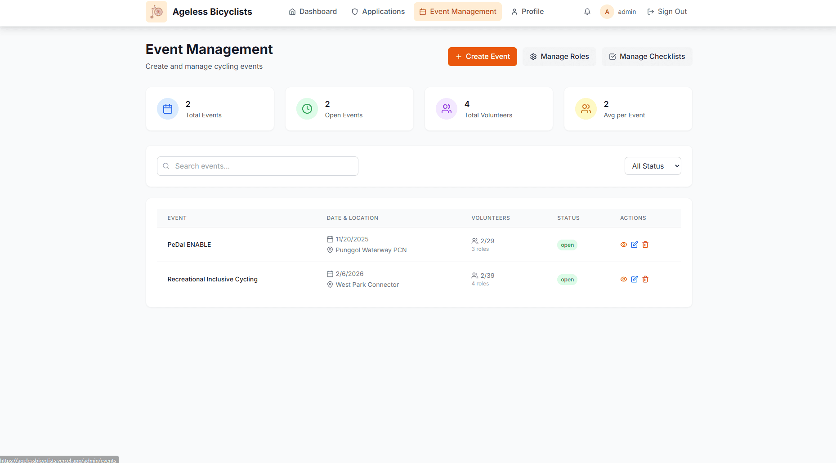Click the ACTIONS column header
Image resolution: width=836 pixels, height=463 pixels.
tap(633, 218)
